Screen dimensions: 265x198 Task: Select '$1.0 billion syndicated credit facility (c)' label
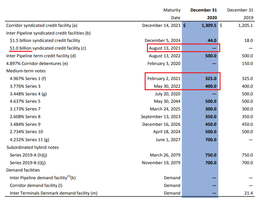coord(48,48)
